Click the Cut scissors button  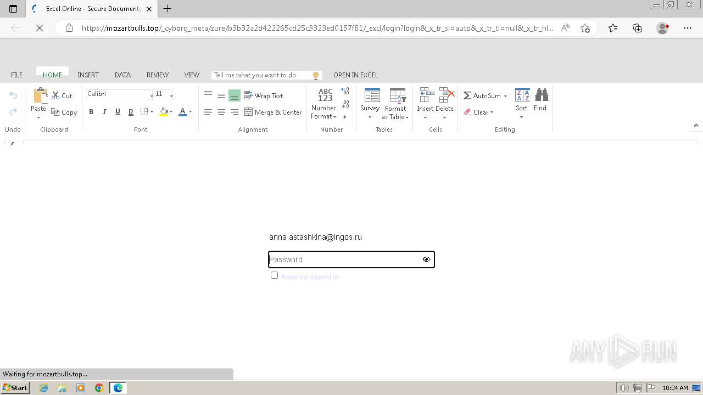tap(62, 95)
